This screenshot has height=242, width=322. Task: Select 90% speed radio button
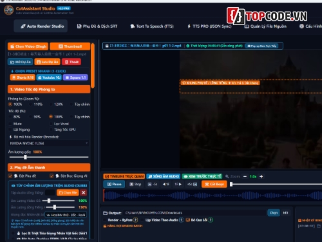[30, 117]
